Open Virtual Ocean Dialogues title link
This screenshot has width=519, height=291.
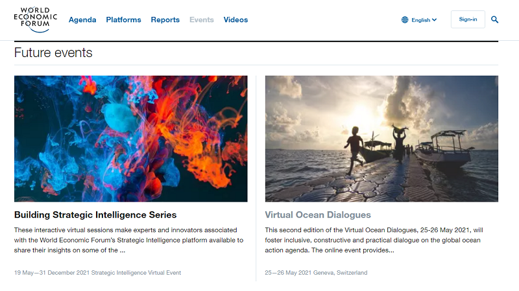(x=317, y=215)
